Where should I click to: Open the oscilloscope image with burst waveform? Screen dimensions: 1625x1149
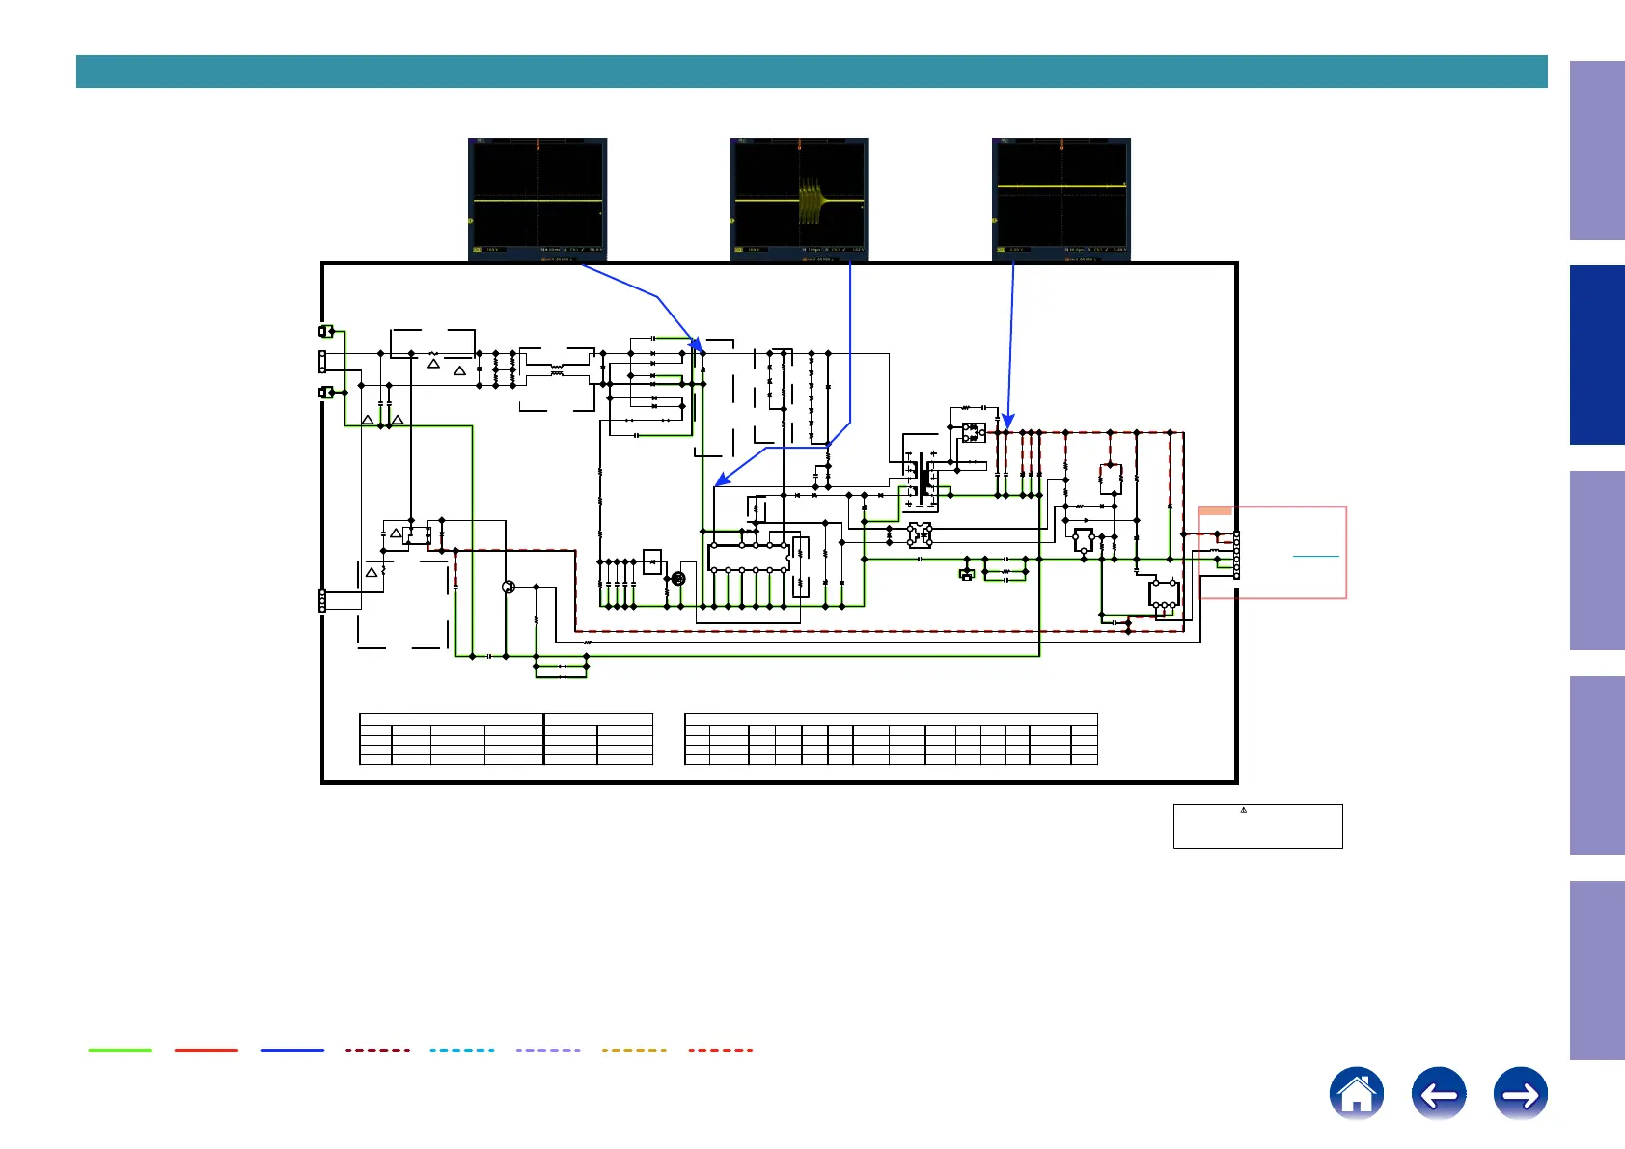(799, 200)
